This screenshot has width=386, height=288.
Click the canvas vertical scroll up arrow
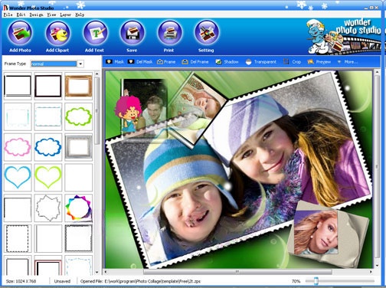coord(377,73)
